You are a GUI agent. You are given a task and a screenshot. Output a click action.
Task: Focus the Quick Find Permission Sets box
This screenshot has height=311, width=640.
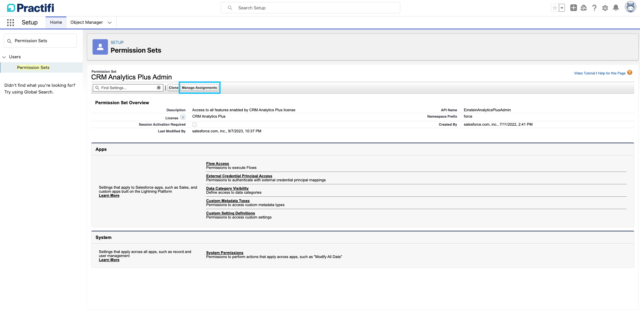pos(40,41)
